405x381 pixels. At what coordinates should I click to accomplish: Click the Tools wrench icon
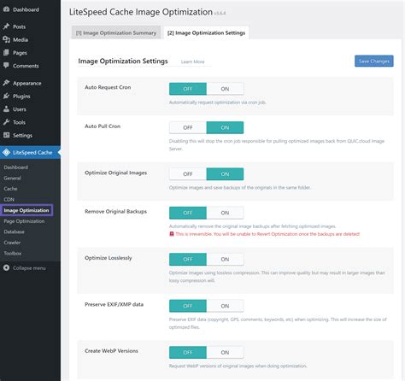pos(6,122)
